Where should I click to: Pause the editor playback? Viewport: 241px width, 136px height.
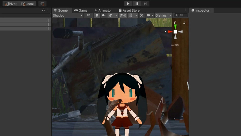(x=137, y=4)
